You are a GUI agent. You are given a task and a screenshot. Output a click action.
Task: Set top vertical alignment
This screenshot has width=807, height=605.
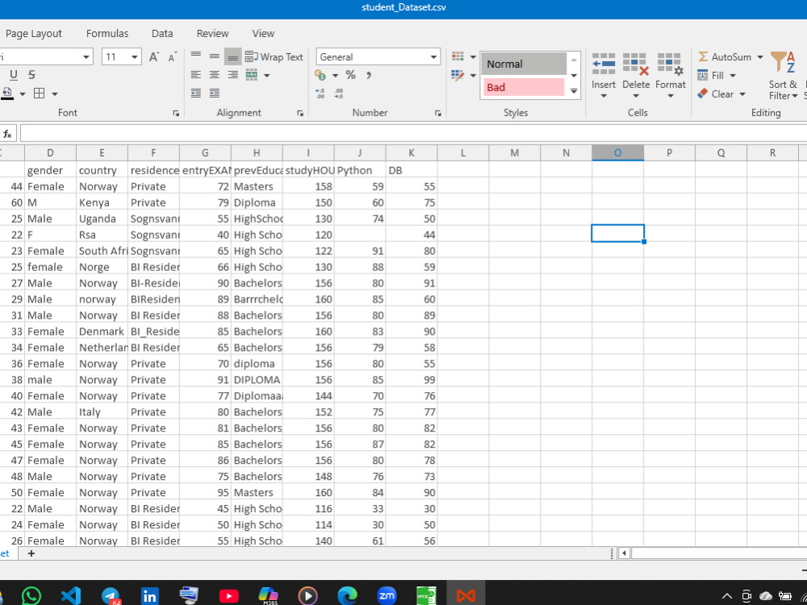tap(195, 56)
